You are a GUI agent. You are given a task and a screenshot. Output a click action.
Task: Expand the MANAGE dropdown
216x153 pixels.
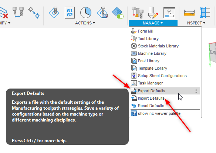tap(153, 23)
